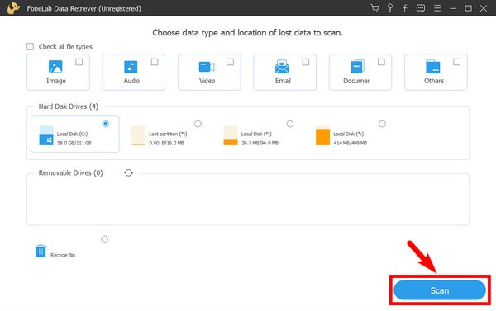
Task: Tick the Email checkbox
Action: [306, 62]
